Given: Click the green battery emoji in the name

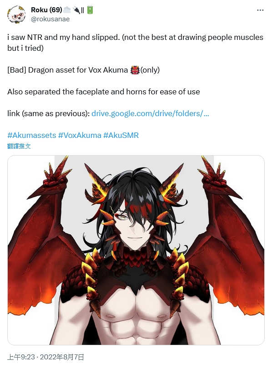Looking at the screenshot, I should click(x=90, y=10).
